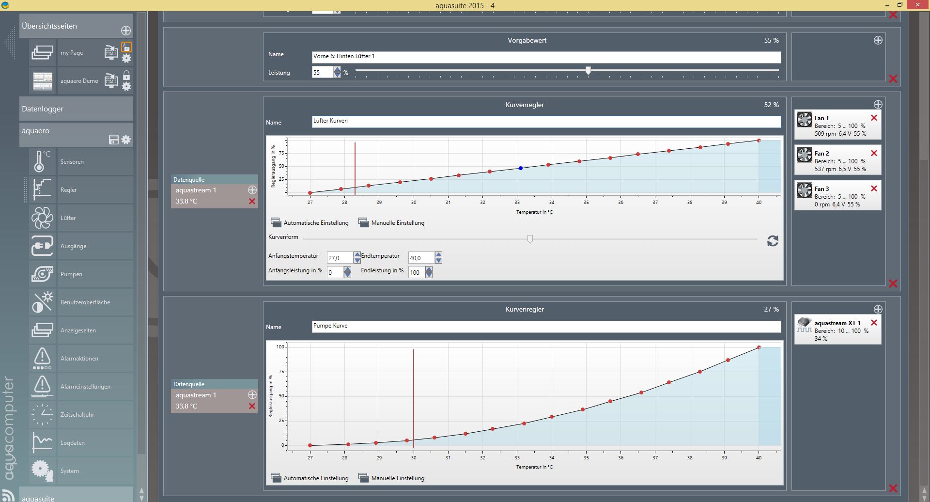Click Automatische Einstellung for Pumpe Kurve

[310, 478]
